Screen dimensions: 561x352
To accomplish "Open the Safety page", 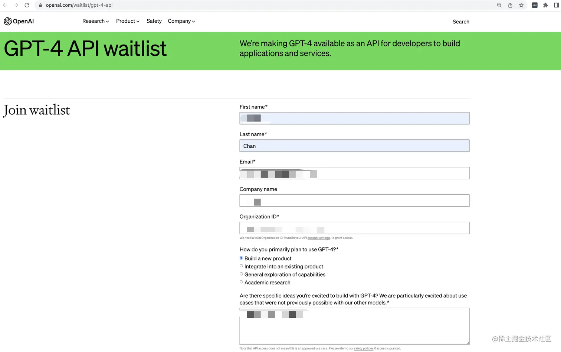I will [154, 21].
